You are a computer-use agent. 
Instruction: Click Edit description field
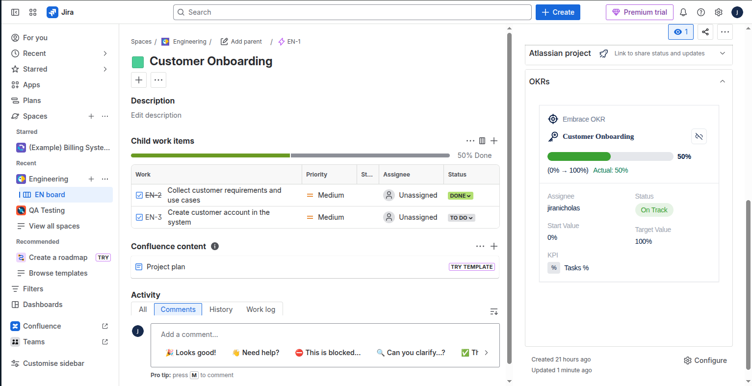click(x=156, y=115)
